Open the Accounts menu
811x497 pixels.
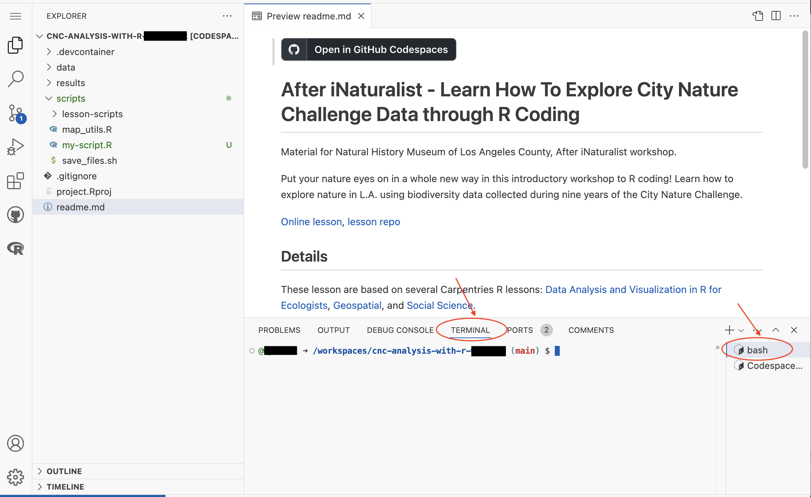coord(16,443)
